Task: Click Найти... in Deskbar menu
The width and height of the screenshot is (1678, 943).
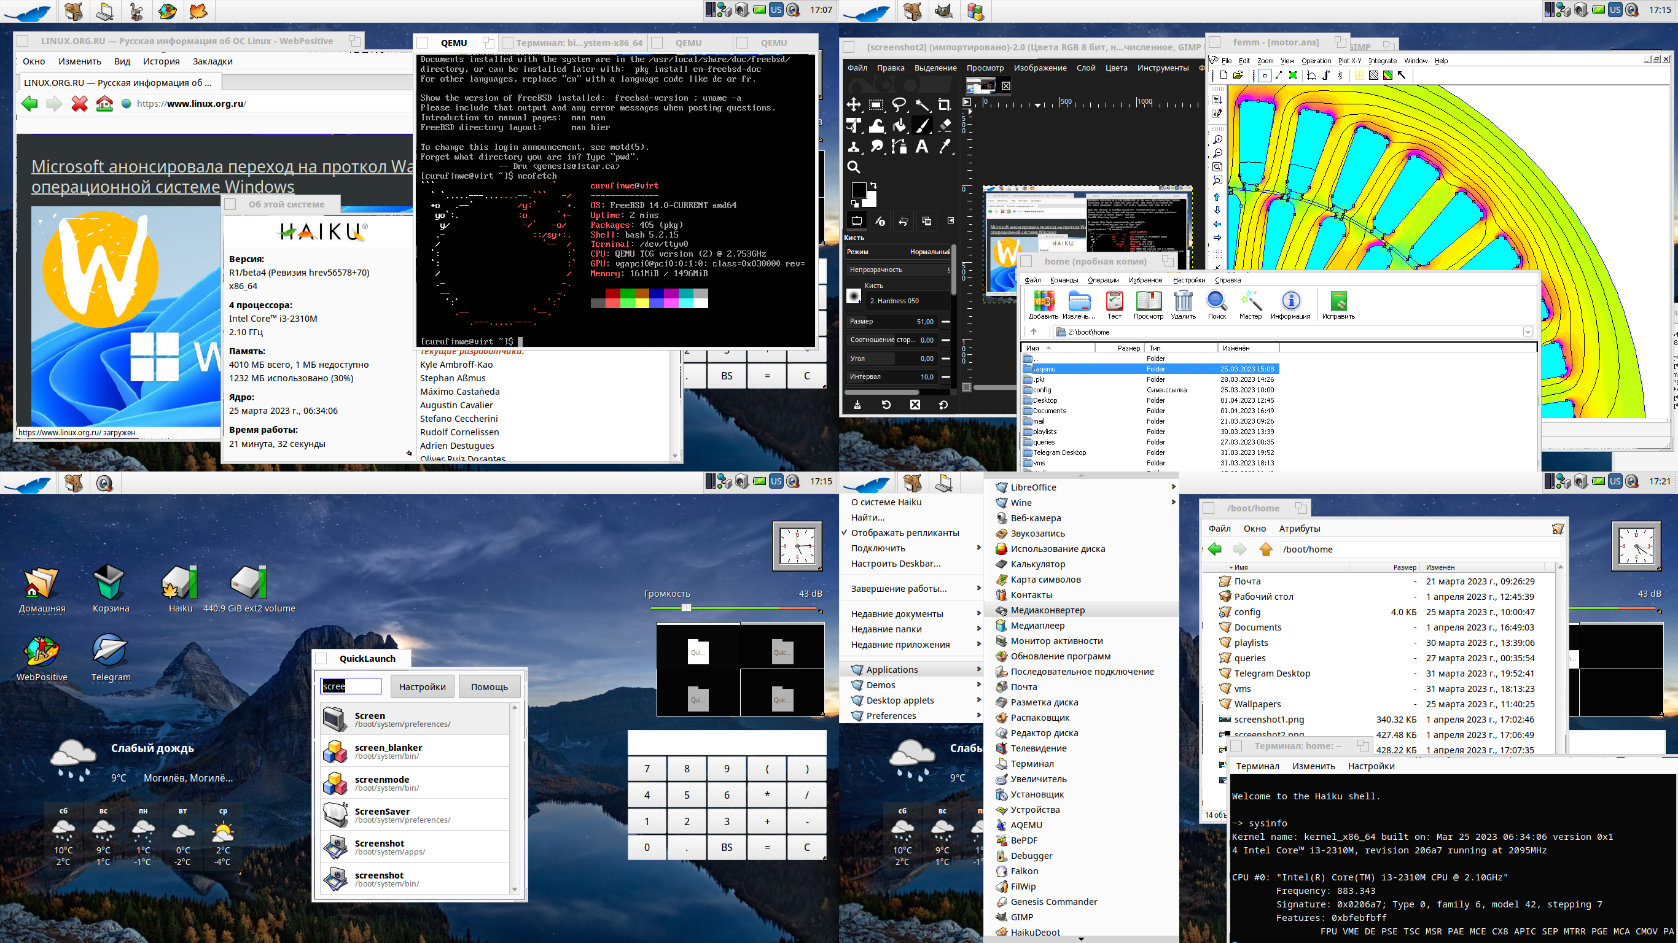Action: pyautogui.click(x=868, y=518)
